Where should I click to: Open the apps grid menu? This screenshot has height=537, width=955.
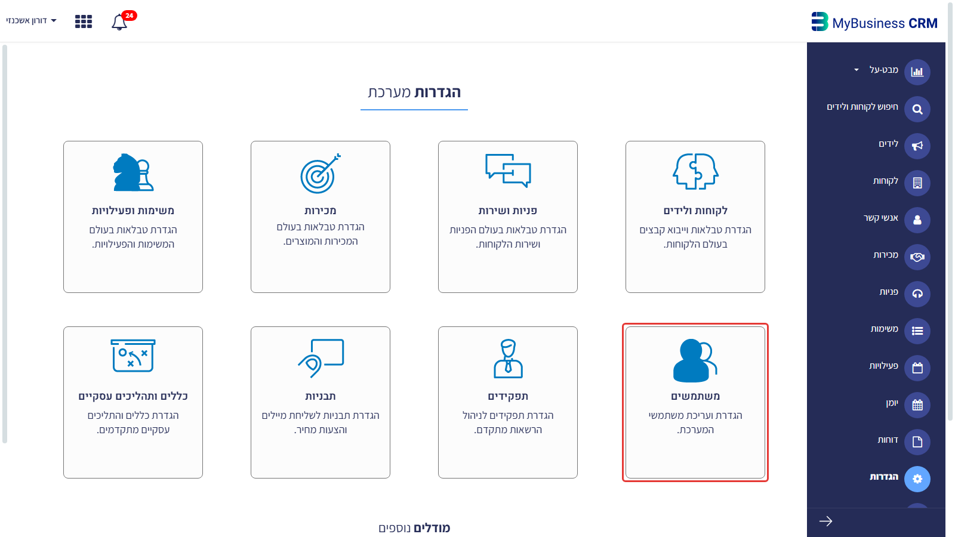pyautogui.click(x=84, y=21)
